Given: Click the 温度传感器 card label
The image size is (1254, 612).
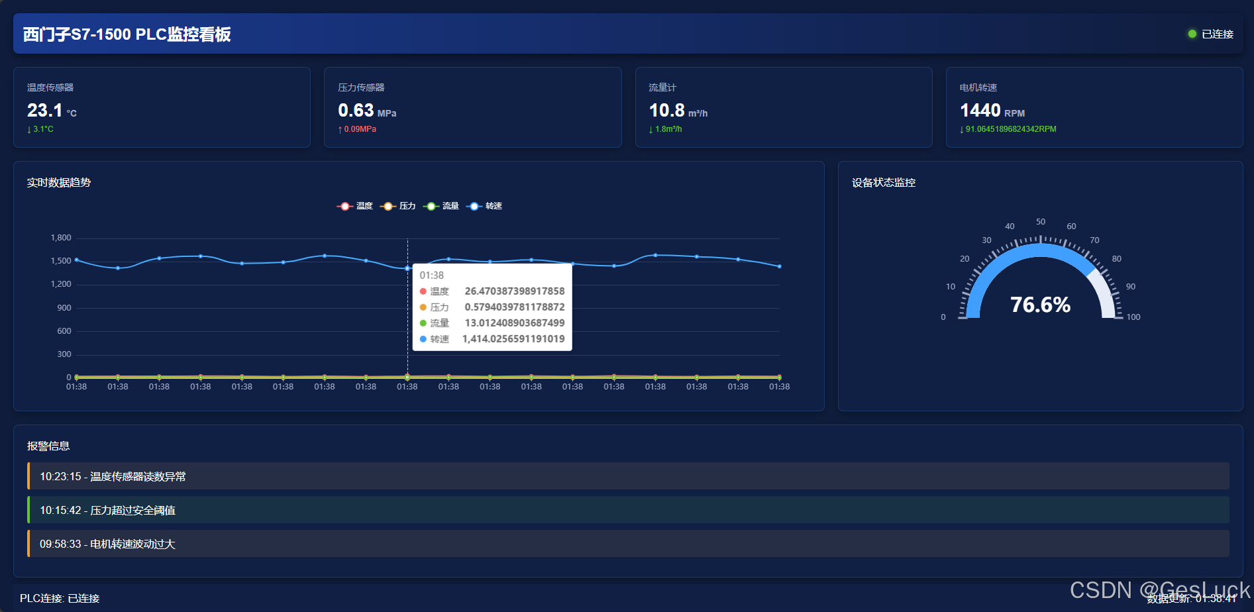Looking at the screenshot, I should [50, 87].
